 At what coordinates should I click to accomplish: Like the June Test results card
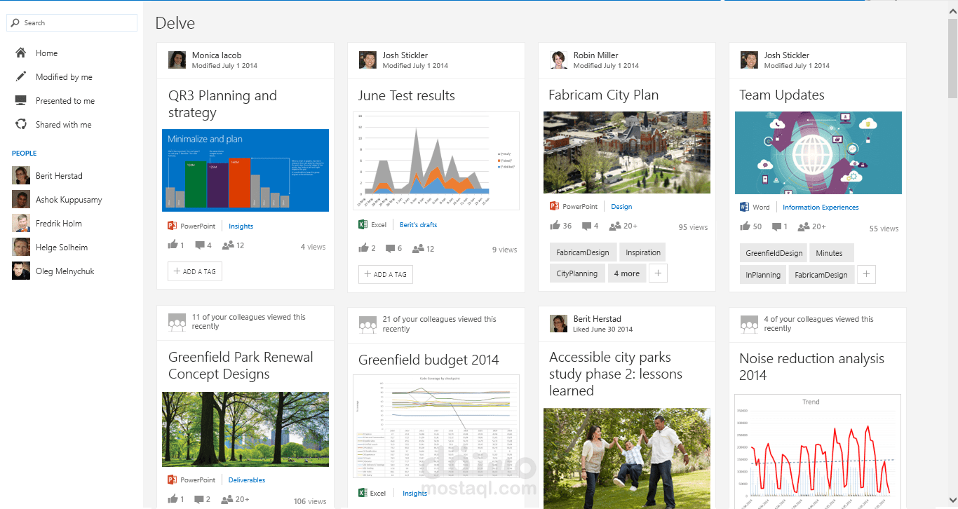(363, 249)
